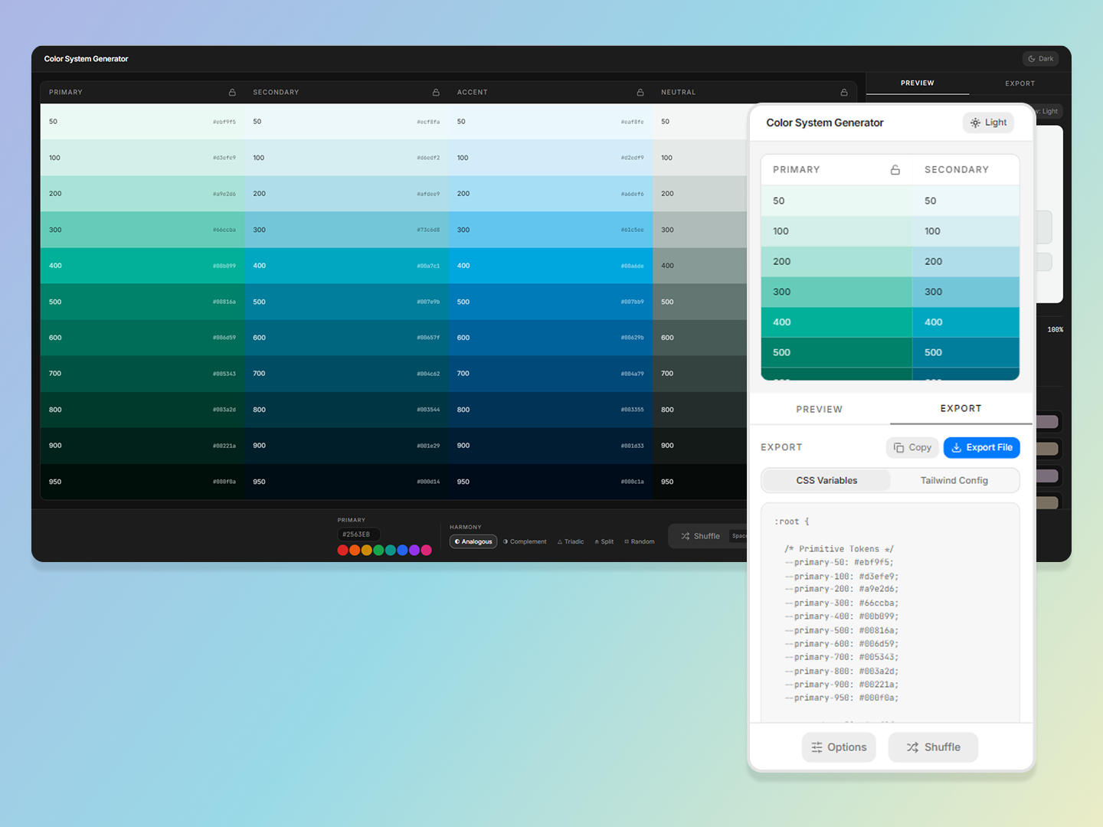The image size is (1103, 827).
Task: Switch to EXPORT tab in mobile panel
Action: tap(961, 409)
